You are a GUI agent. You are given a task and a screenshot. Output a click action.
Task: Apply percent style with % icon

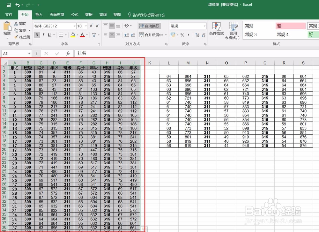[182, 35]
